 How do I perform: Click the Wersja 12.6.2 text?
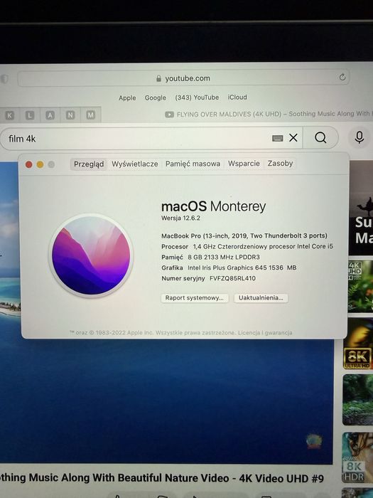click(x=180, y=218)
